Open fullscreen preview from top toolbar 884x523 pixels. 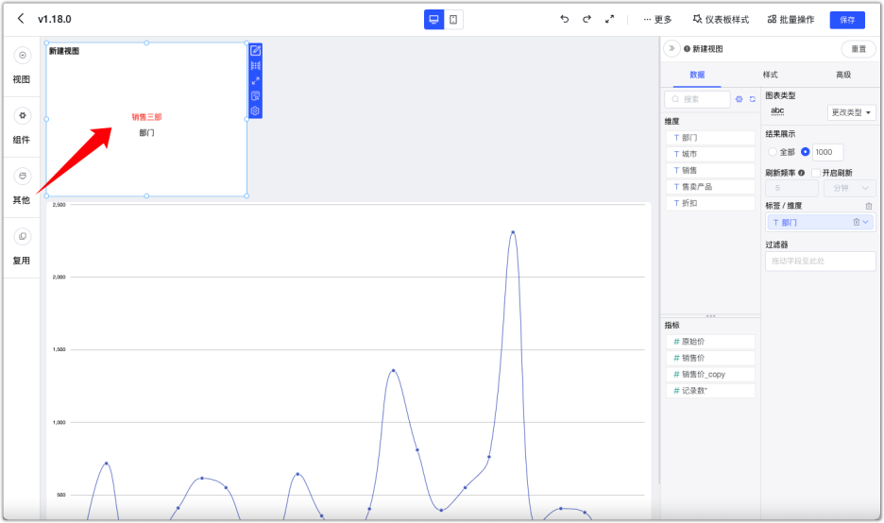609,19
